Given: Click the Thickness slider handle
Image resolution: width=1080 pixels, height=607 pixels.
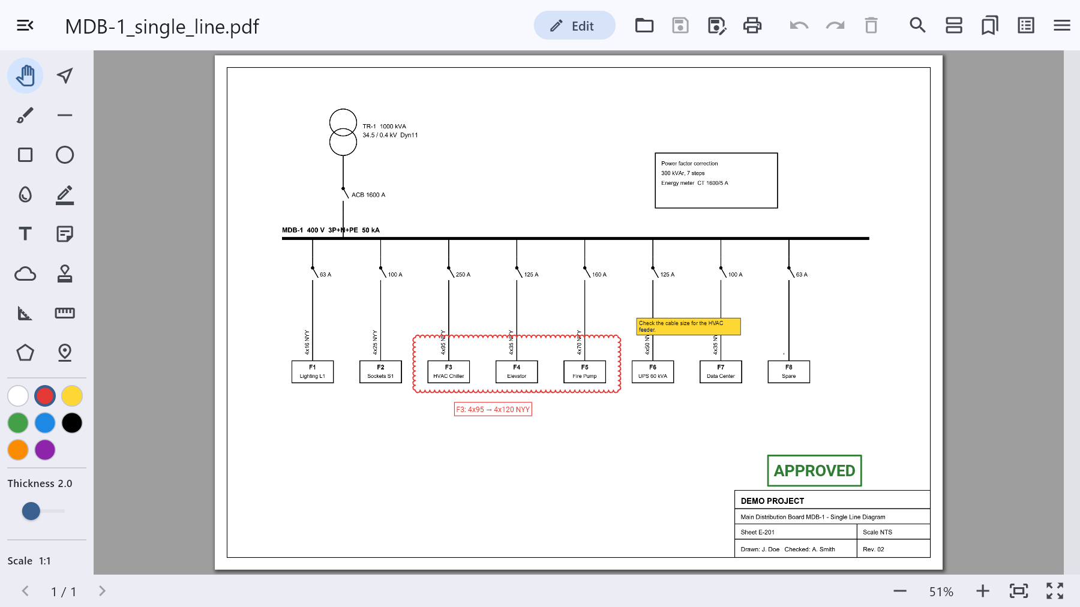Looking at the screenshot, I should point(31,511).
